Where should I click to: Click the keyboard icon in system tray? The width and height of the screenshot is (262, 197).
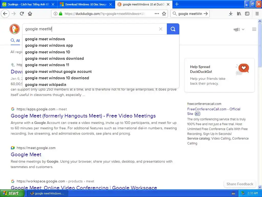point(233,193)
